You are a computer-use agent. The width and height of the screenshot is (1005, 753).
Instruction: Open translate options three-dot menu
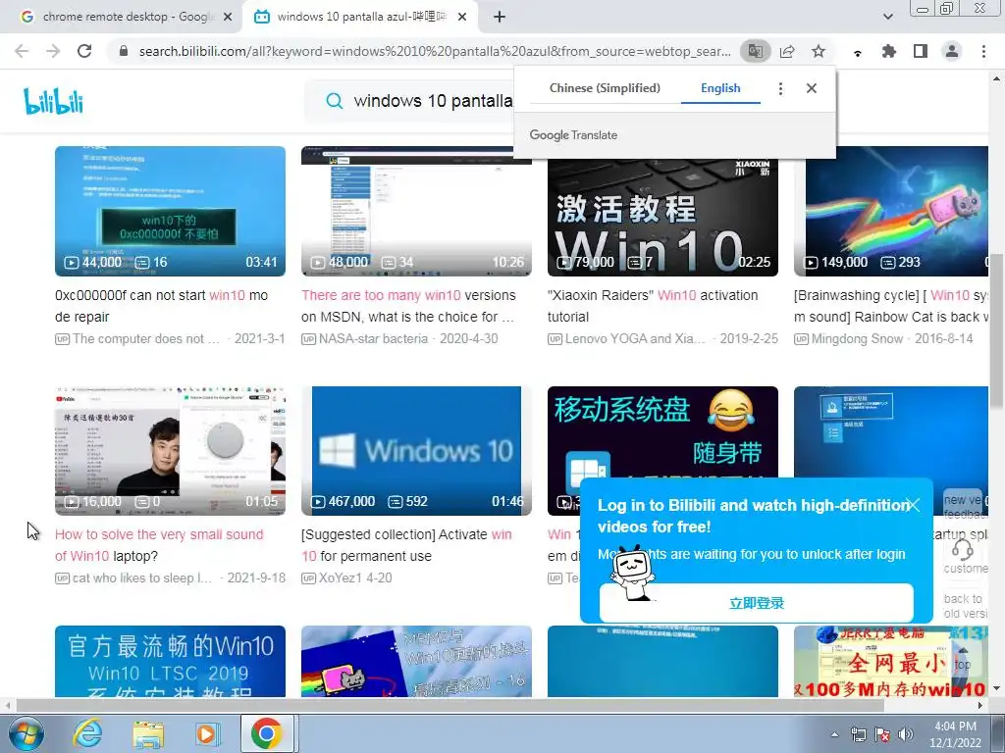coord(780,88)
